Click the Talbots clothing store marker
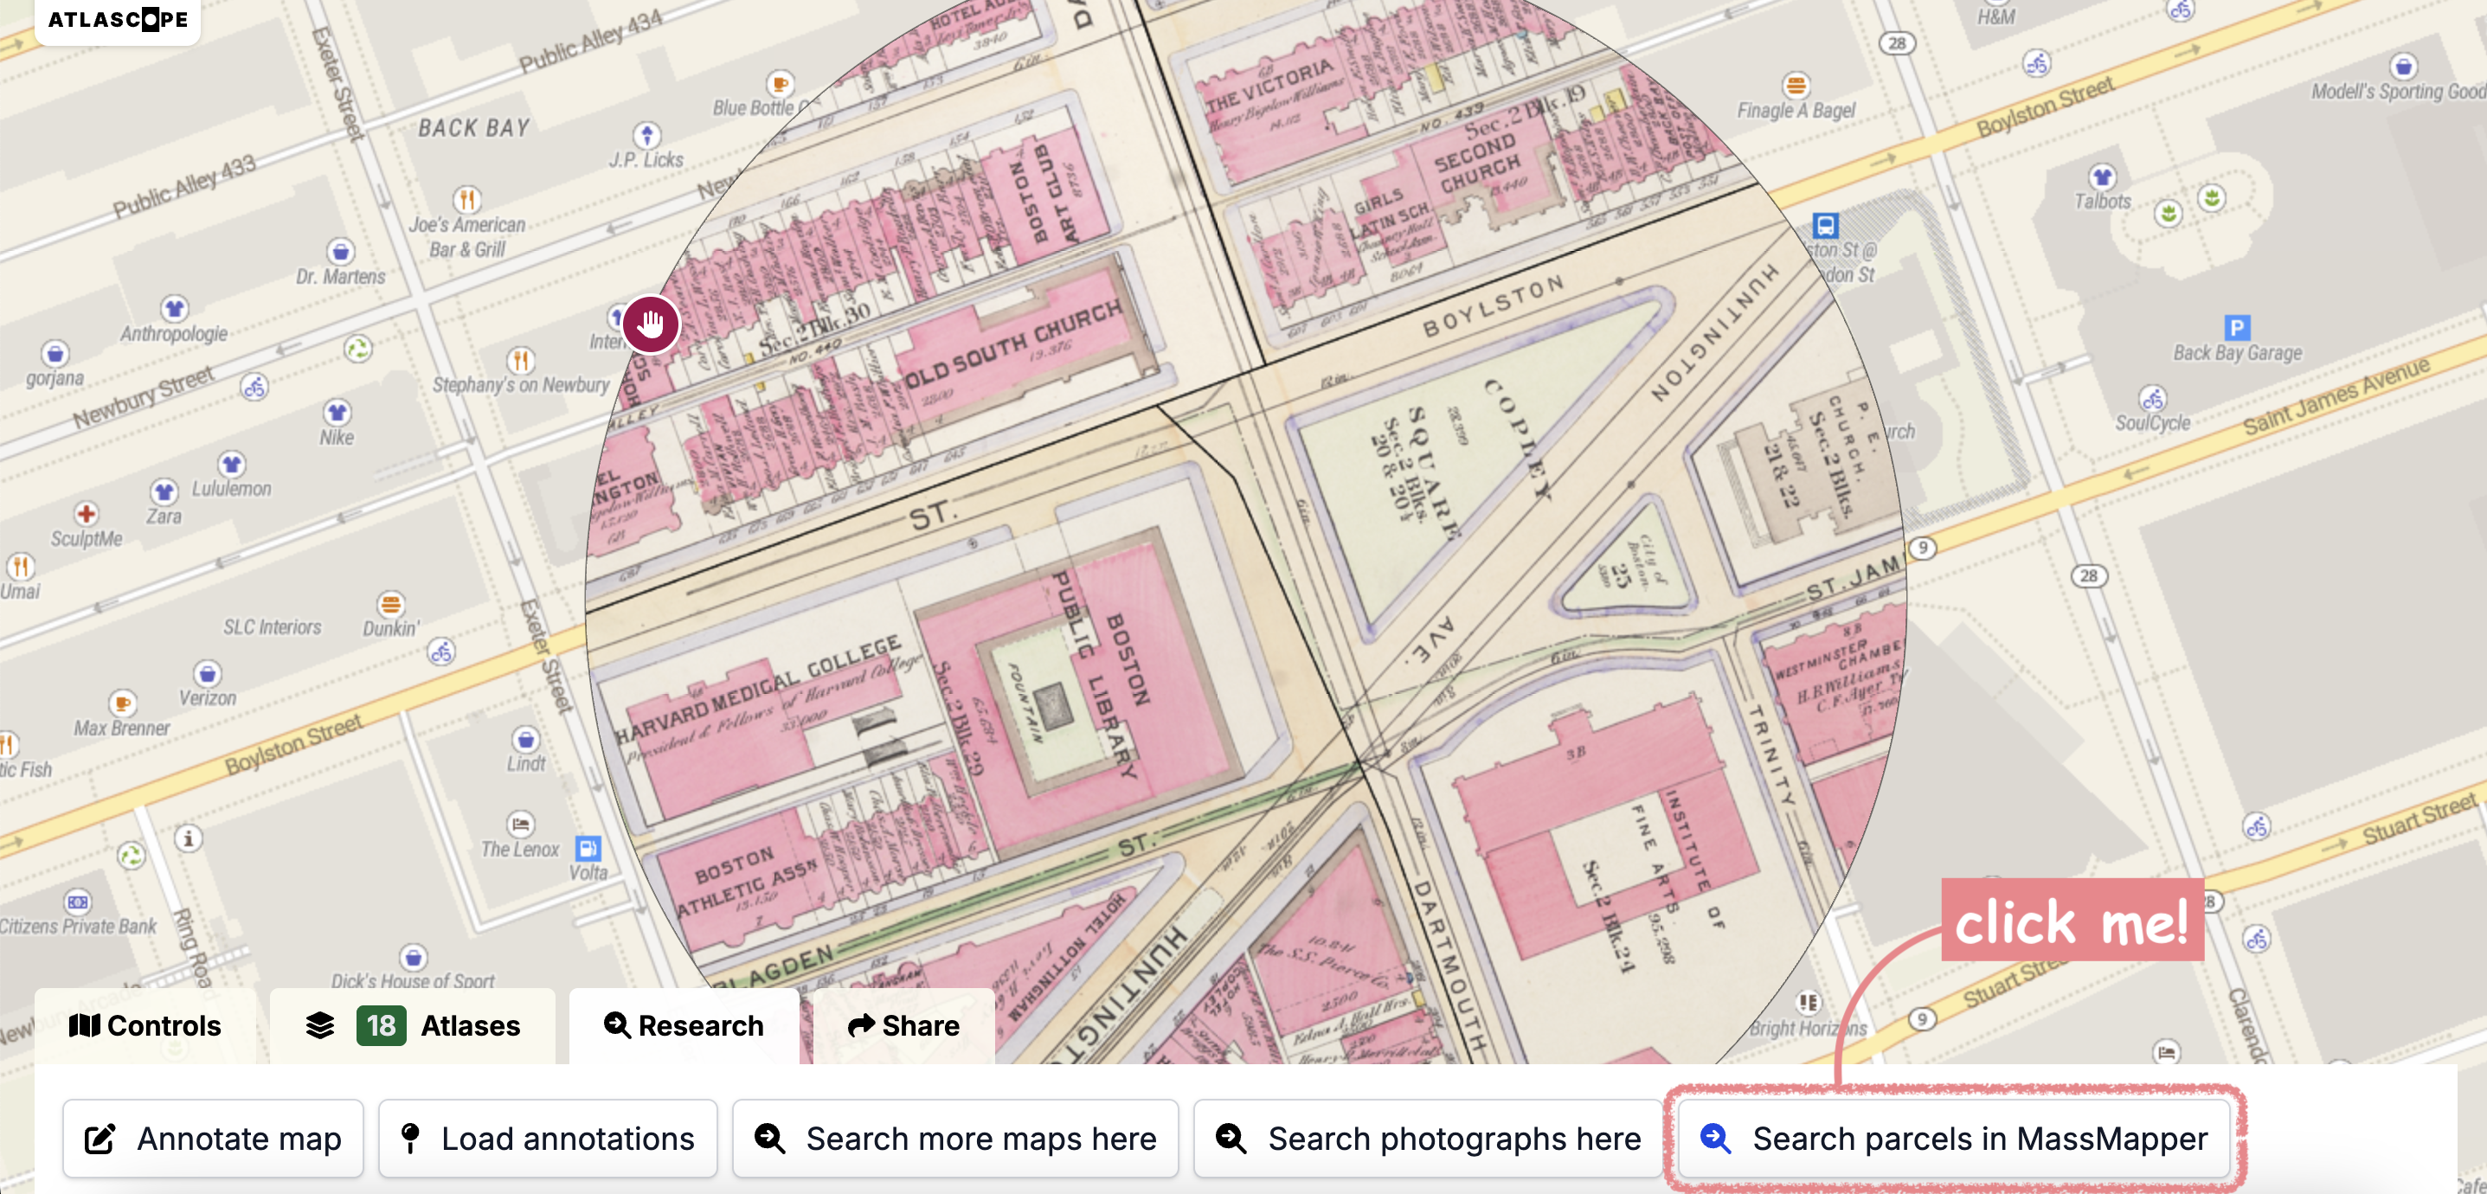The width and height of the screenshot is (2487, 1194). pyautogui.click(x=2102, y=177)
